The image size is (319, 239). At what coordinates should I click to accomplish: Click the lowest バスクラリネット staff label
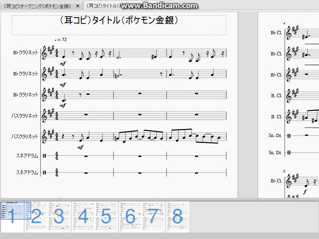(x=25, y=136)
